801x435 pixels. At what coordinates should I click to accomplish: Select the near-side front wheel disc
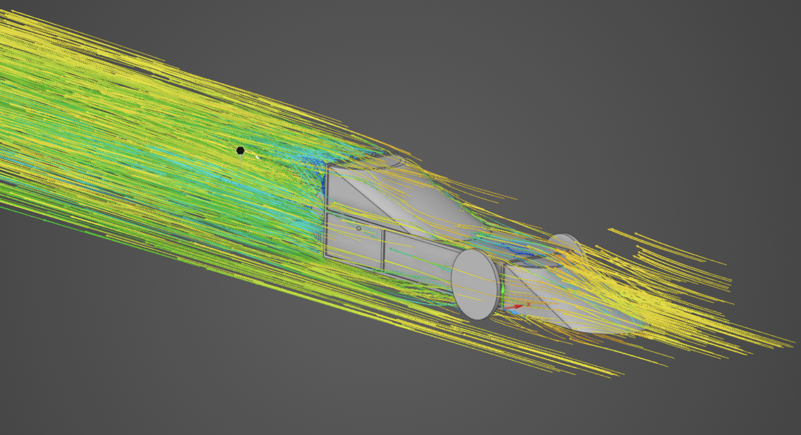click(476, 284)
